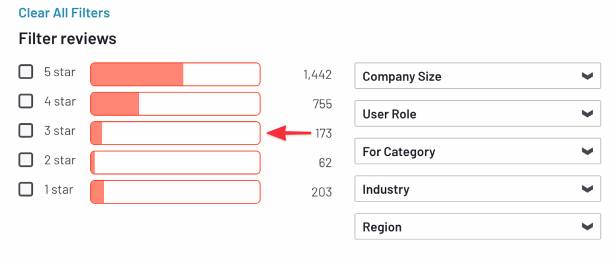
Task: Click the 1 star rating bar
Action: pyautogui.click(x=175, y=192)
